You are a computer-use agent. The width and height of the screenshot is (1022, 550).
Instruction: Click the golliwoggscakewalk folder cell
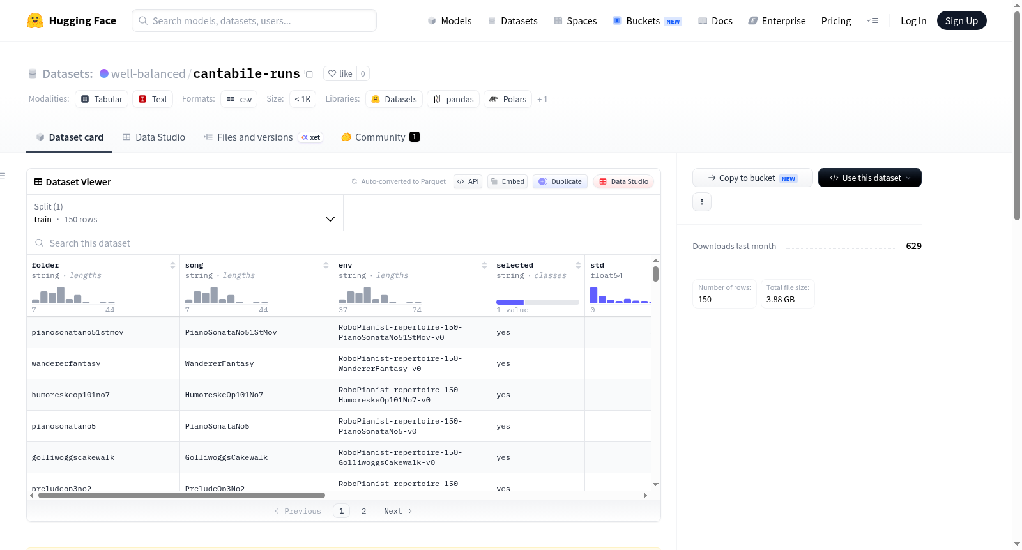pyautogui.click(x=103, y=457)
